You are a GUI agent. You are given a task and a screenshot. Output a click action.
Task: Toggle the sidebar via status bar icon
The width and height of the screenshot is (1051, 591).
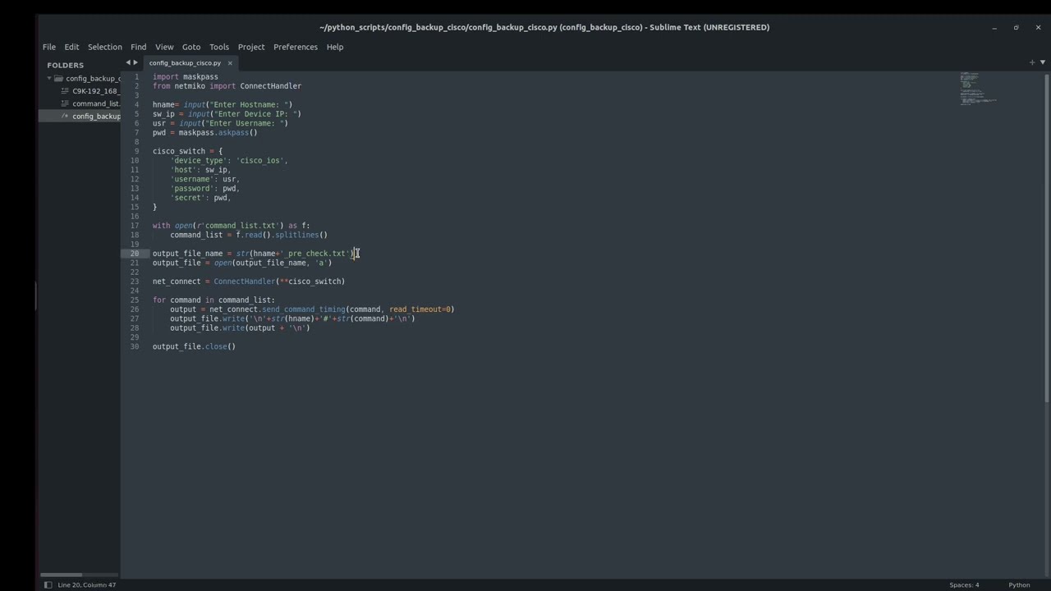(x=48, y=585)
